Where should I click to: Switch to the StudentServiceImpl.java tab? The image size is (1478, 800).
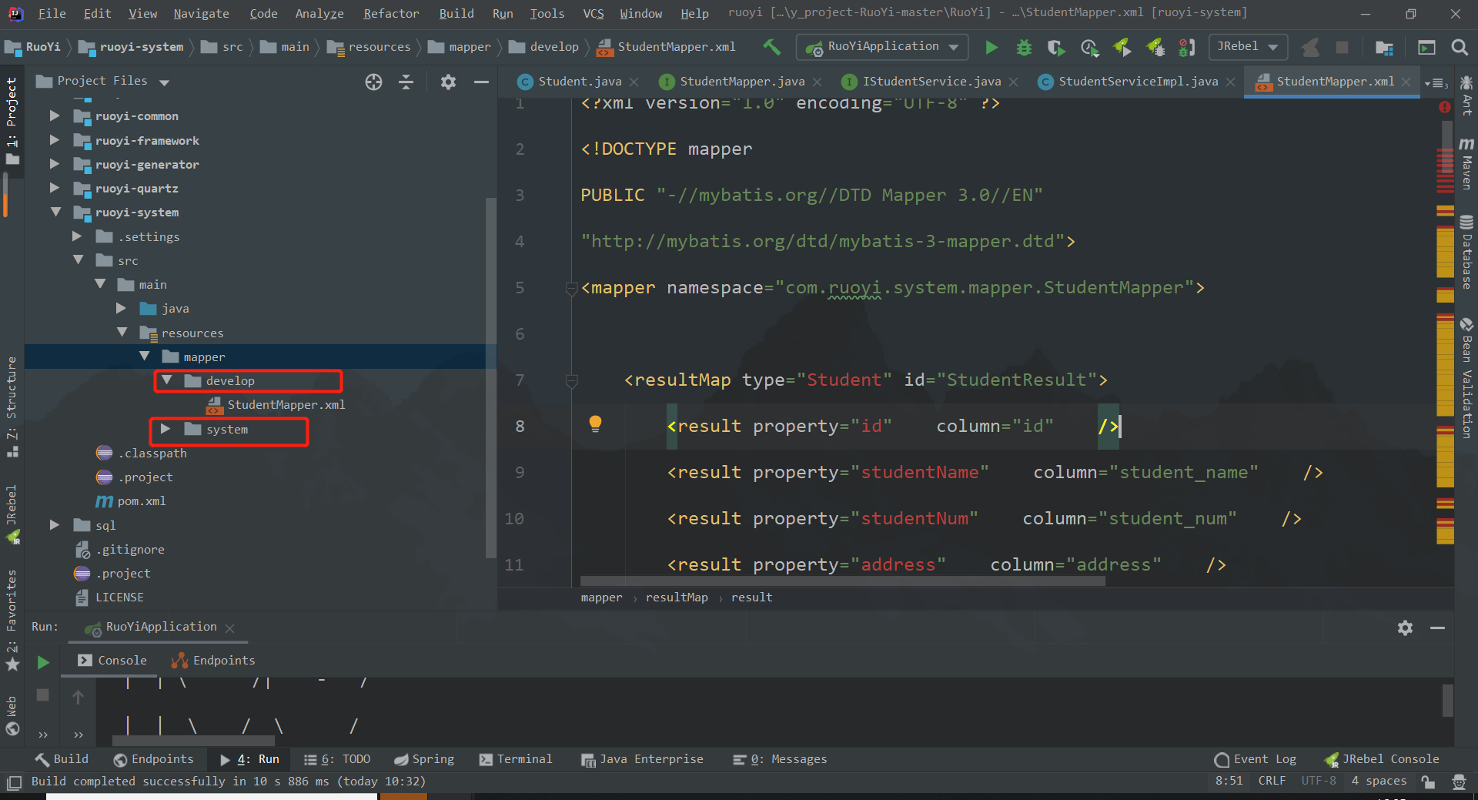[1138, 82]
